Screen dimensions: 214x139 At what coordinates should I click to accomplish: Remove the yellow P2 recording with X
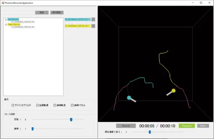[x=93, y=26]
